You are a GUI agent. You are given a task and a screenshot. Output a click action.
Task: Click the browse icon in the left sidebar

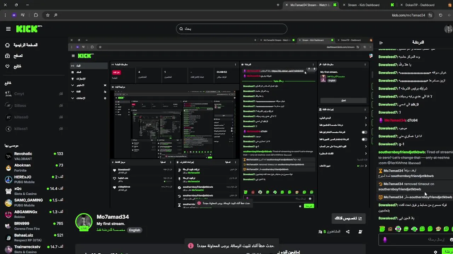[x=7, y=56]
